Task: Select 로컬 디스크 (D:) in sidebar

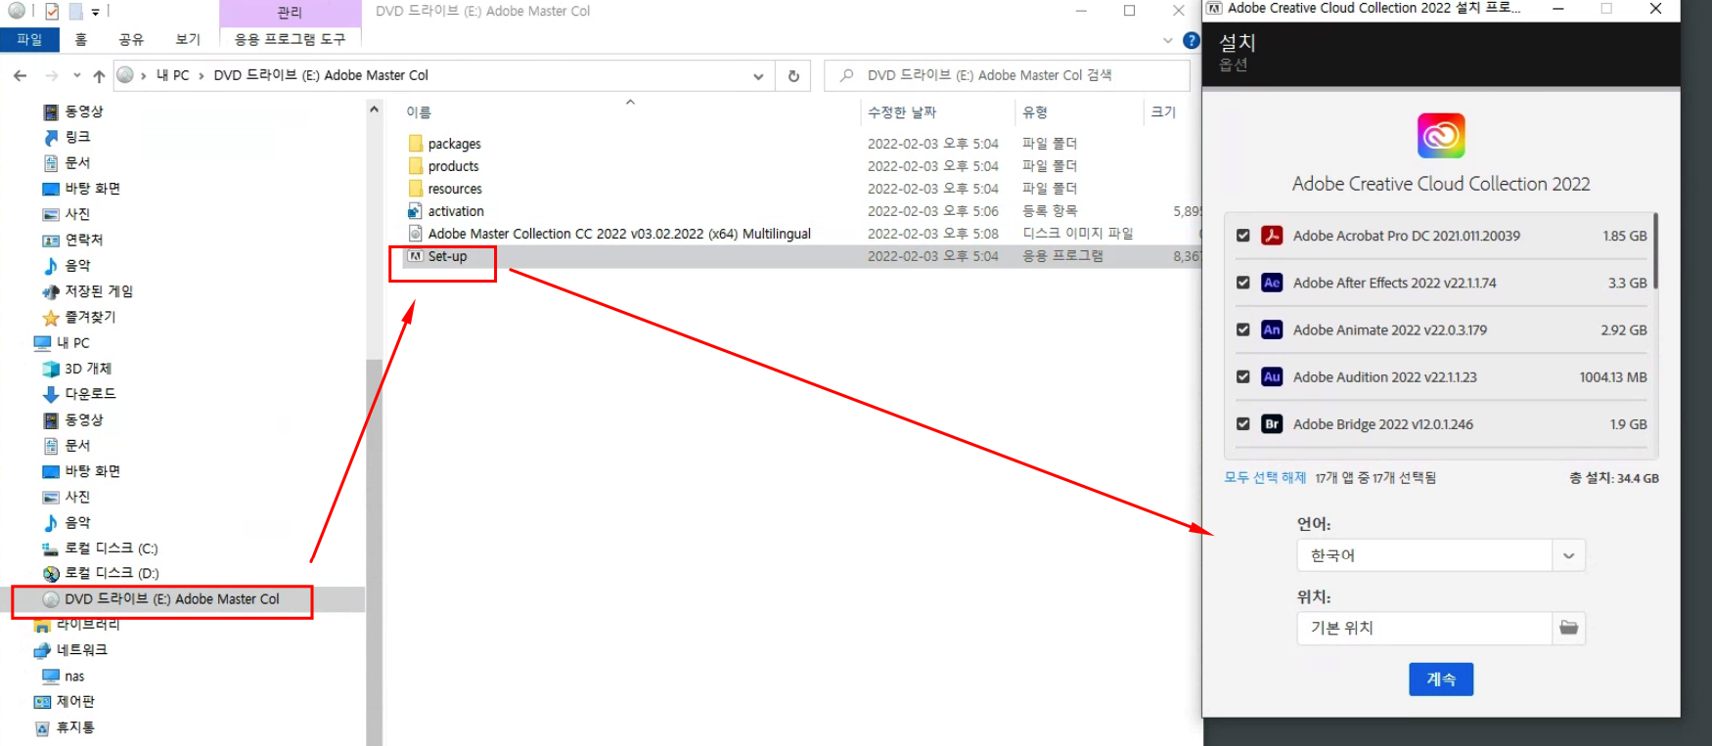Action: (x=112, y=573)
